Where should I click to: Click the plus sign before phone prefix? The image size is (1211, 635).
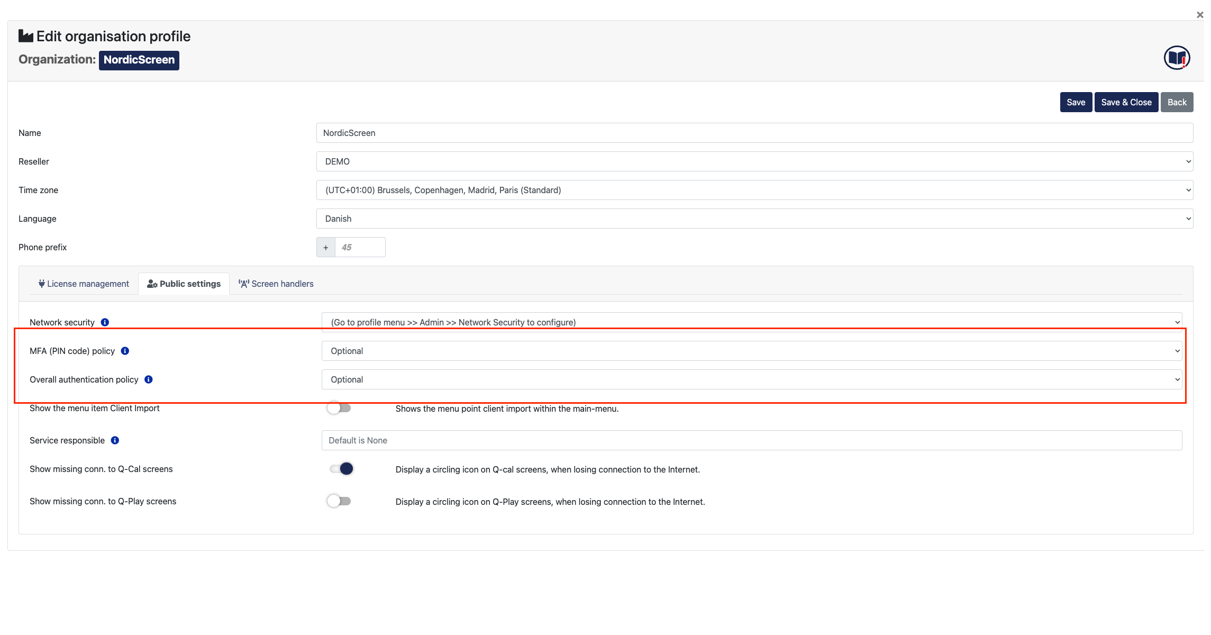tap(325, 247)
